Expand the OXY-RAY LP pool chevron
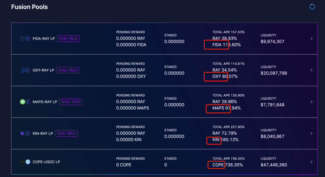The width and height of the screenshot is (325, 177). [311, 70]
